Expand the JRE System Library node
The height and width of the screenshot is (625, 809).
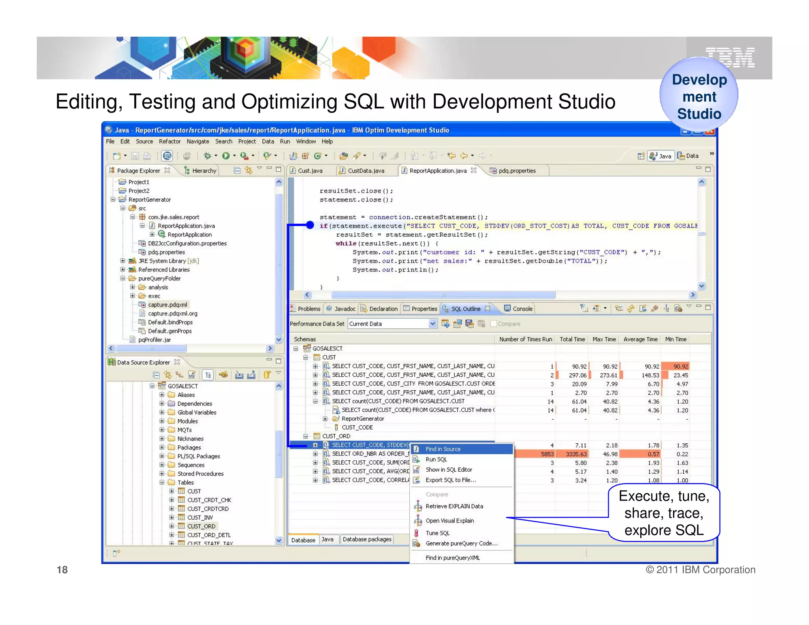(x=123, y=261)
